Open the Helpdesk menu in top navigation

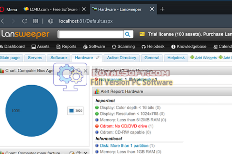[153, 47]
